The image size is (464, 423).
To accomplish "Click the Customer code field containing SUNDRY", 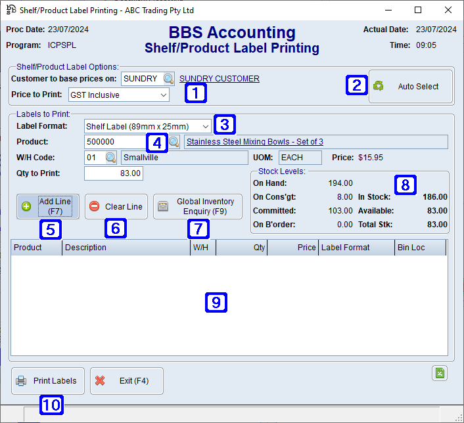I will pyautogui.click(x=141, y=79).
